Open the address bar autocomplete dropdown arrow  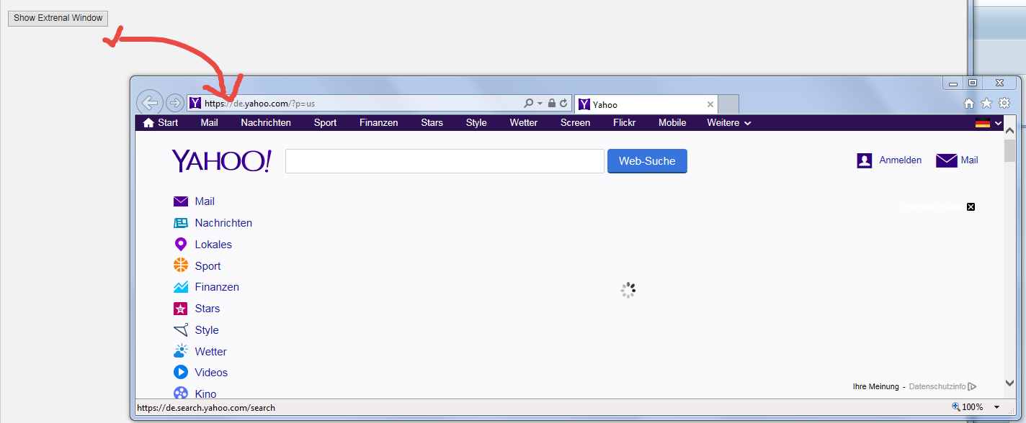click(x=540, y=104)
